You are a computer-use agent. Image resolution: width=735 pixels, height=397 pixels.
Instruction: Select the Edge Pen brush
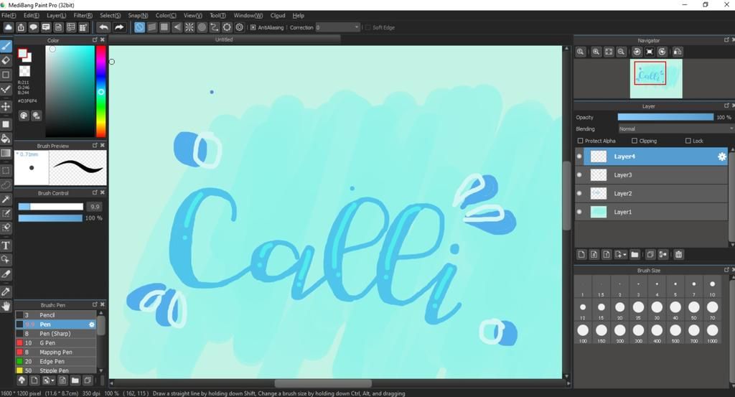click(56, 361)
